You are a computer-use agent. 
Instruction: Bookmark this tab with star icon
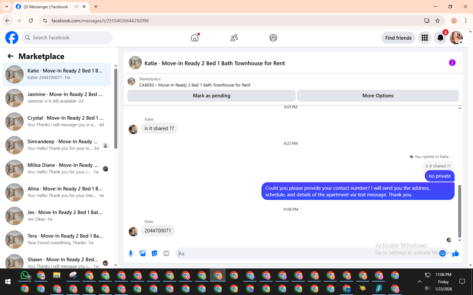[x=438, y=21]
